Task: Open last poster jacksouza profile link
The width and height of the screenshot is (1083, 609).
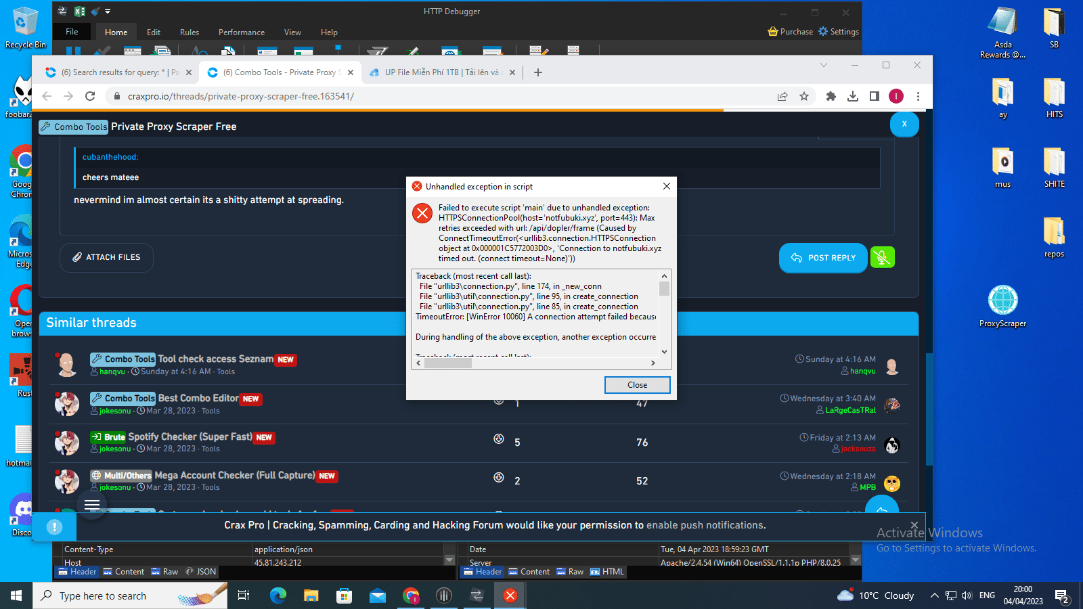Action: pyautogui.click(x=858, y=449)
